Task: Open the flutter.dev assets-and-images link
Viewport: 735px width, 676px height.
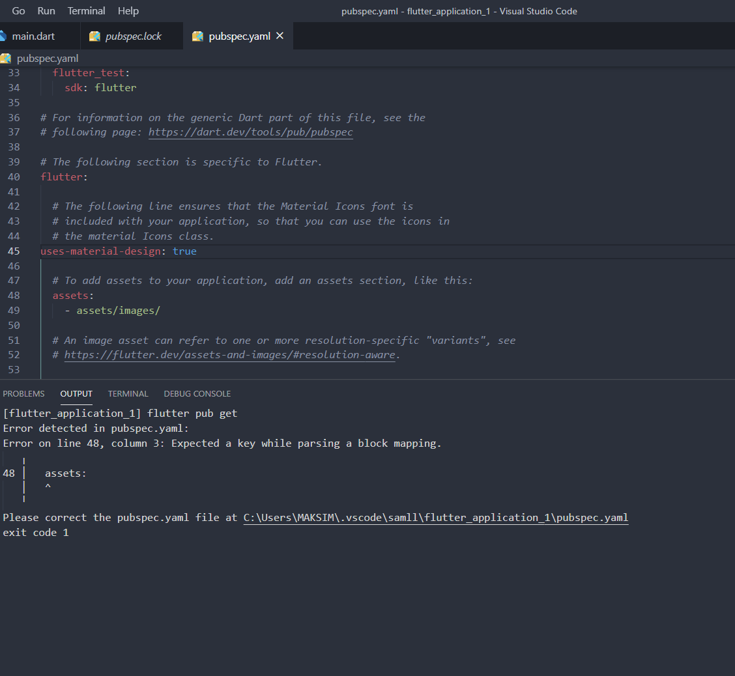Action: pyautogui.click(x=229, y=355)
